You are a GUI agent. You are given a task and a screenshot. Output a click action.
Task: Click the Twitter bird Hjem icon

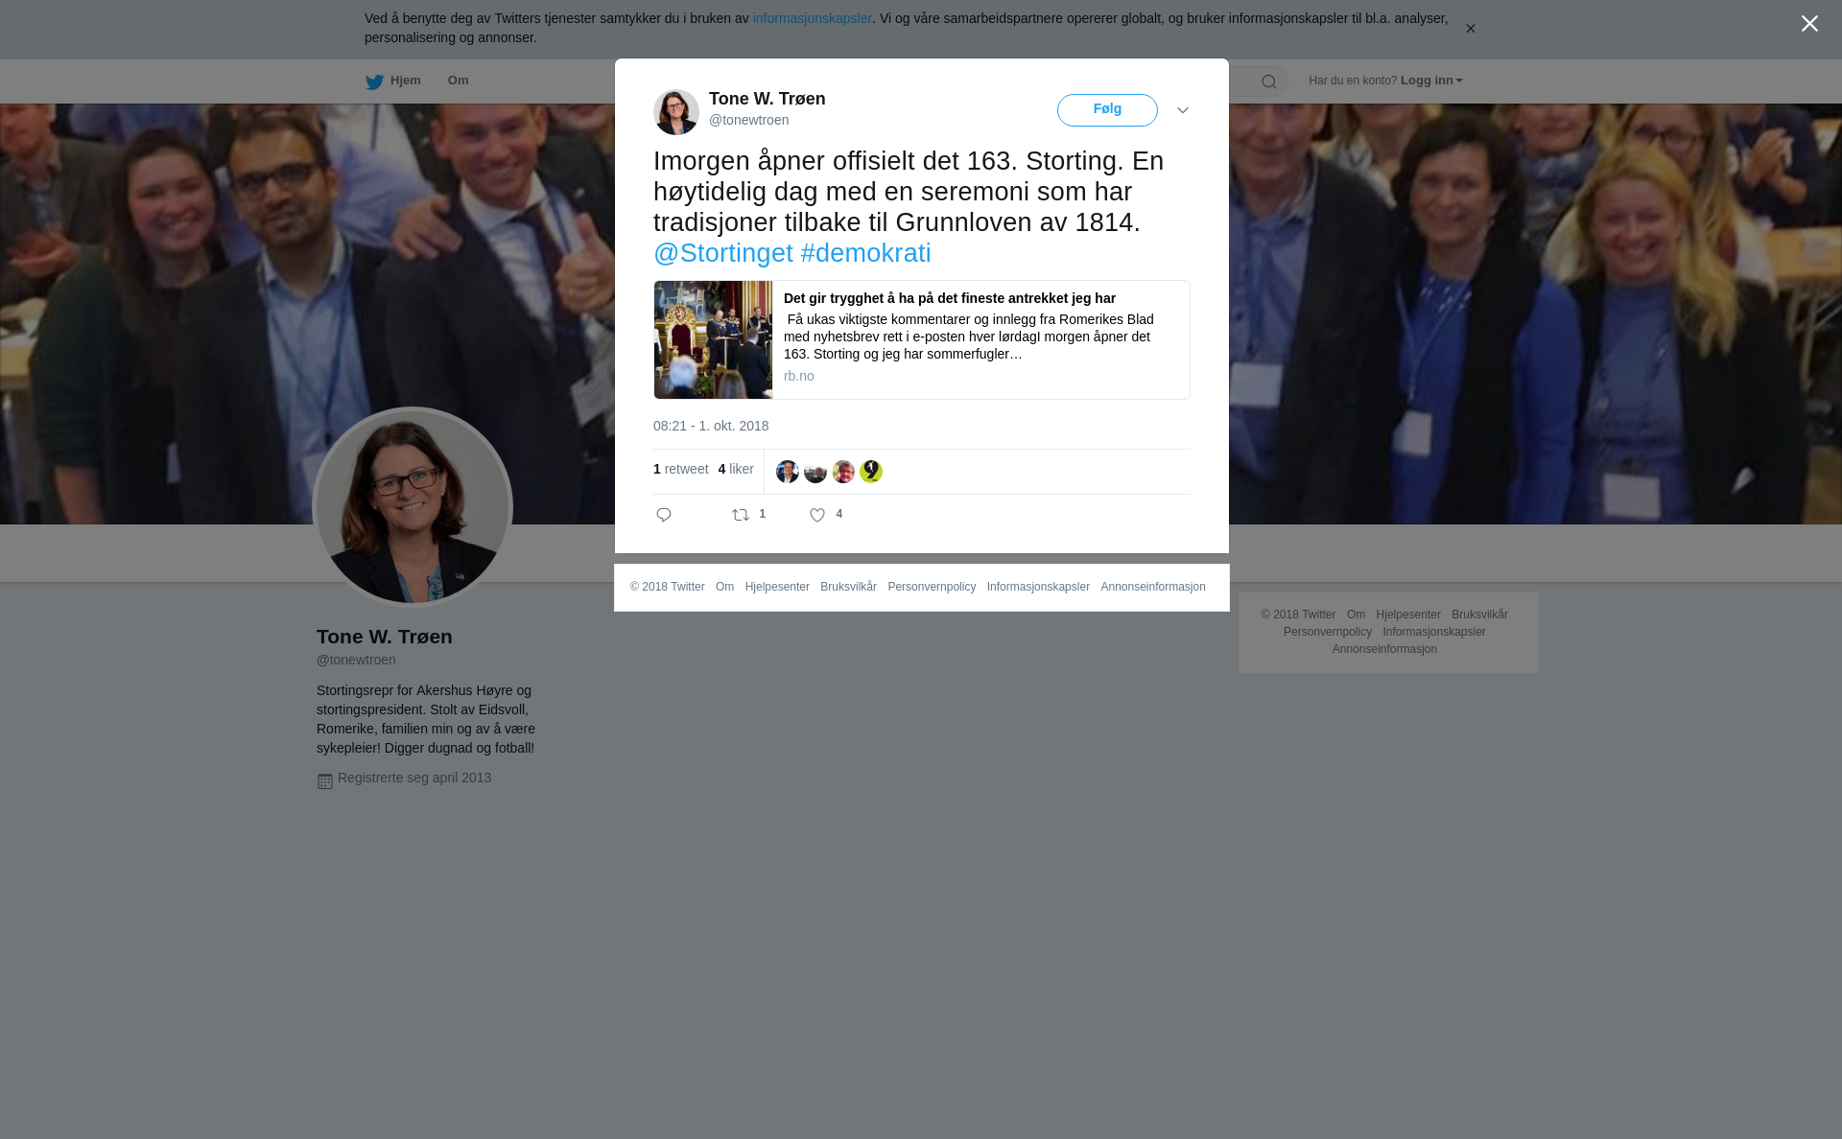[x=374, y=81]
